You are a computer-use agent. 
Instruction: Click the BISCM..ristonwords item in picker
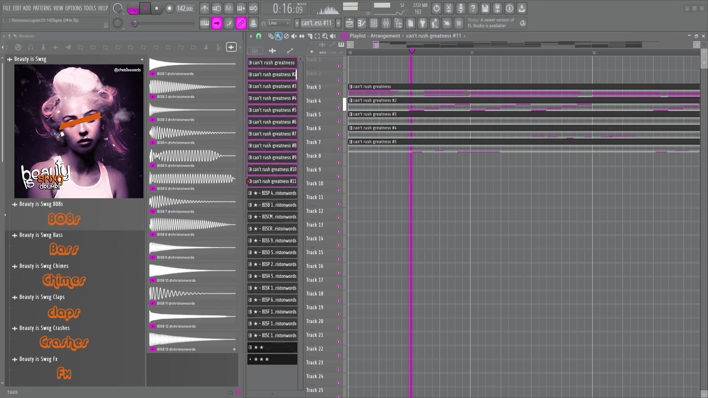(272, 217)
